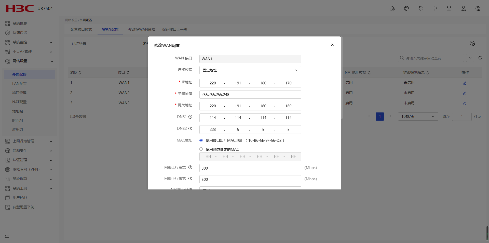Viewport: 489px width, 243px height.
Task: Open the user account icon
Action: click(464, 8)
